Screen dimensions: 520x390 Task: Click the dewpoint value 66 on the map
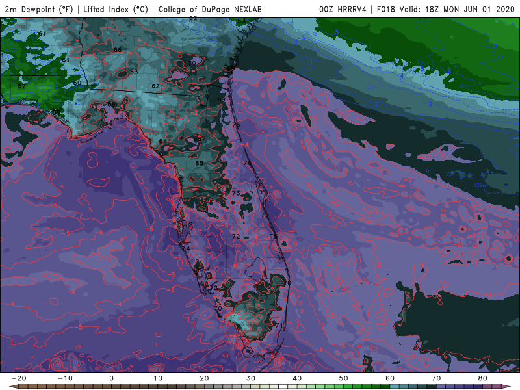click(x=118, y=50)
